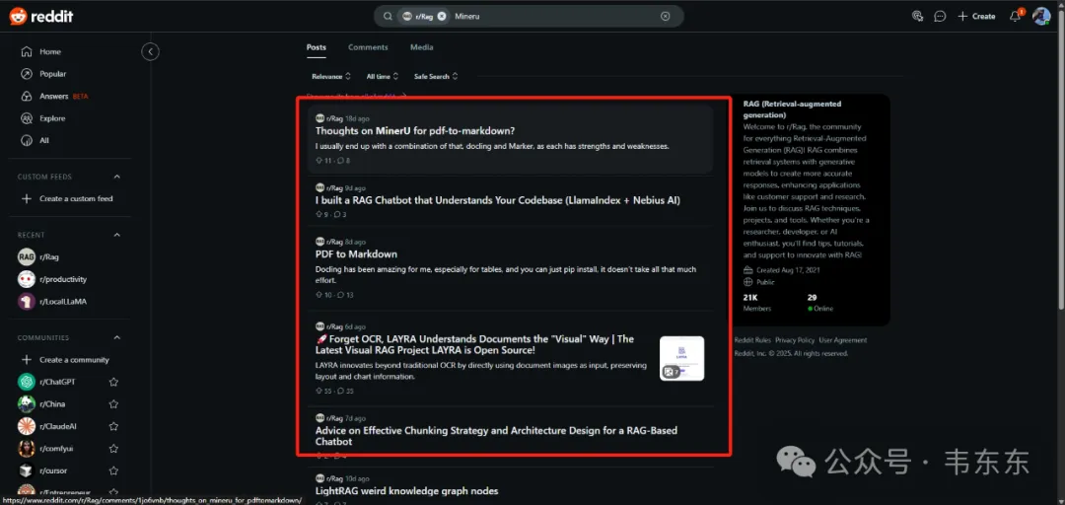Click the 29 Online count
This screenshot has width=1065, height=505.
pyautogui.click(x=819, y=303)
